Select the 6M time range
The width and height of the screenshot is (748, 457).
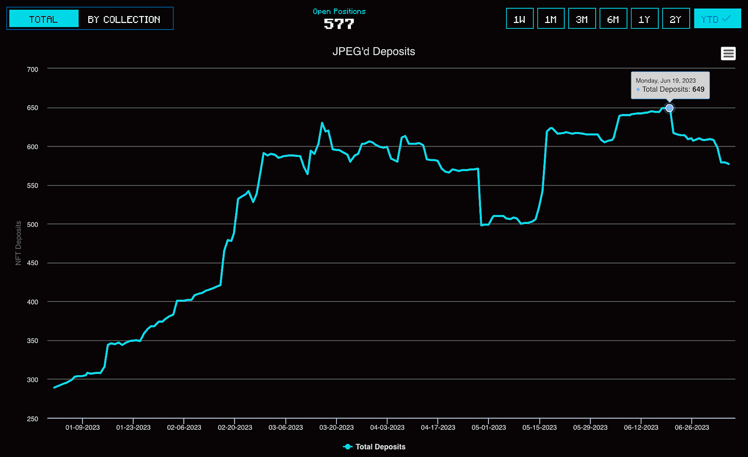613,19
